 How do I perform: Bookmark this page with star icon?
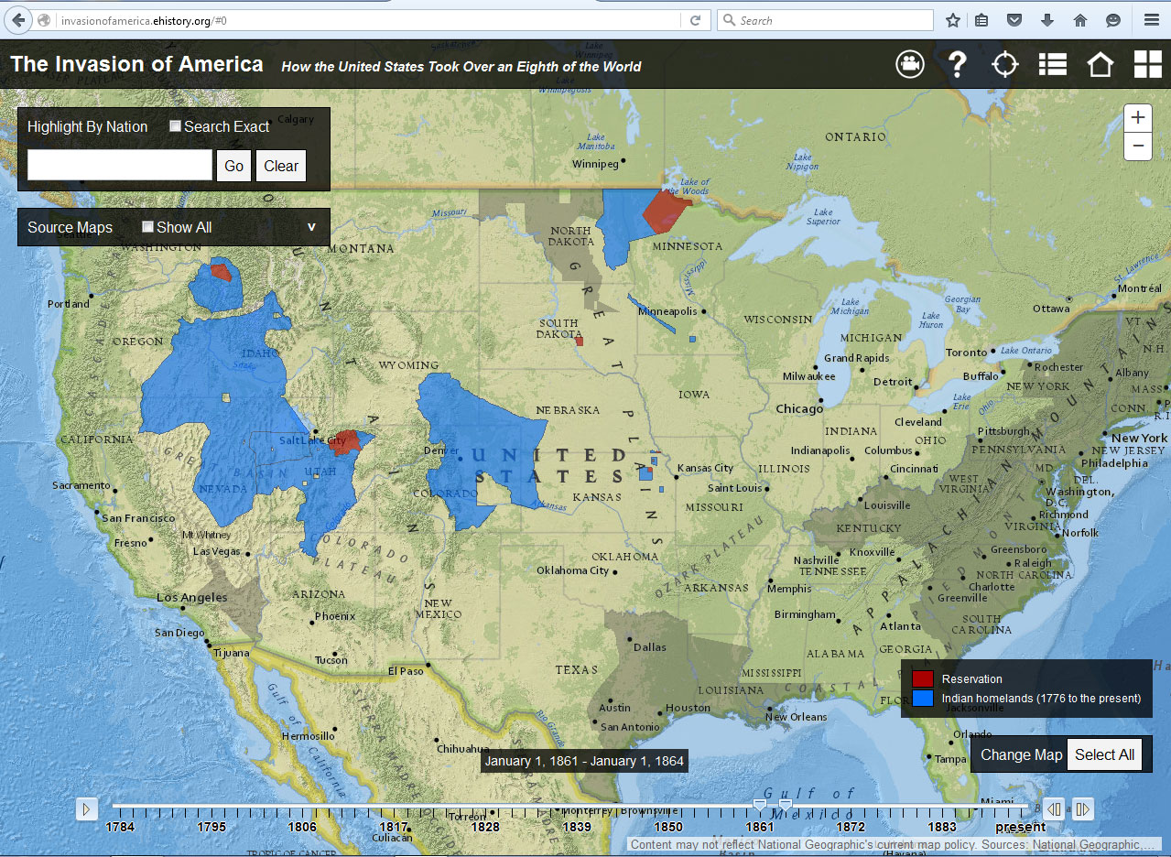pyautogui.click(x=952, y=20)
